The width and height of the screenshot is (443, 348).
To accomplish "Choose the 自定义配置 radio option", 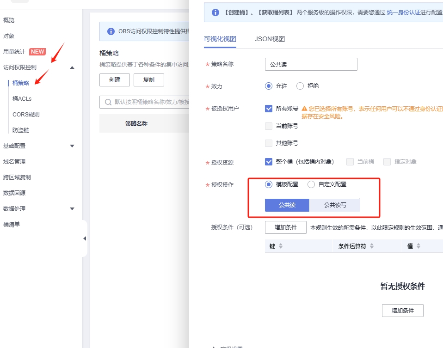I will pos(311,184).
